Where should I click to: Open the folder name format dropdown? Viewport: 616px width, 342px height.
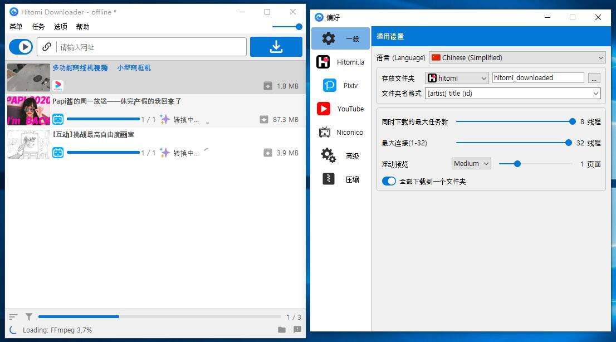512,94
